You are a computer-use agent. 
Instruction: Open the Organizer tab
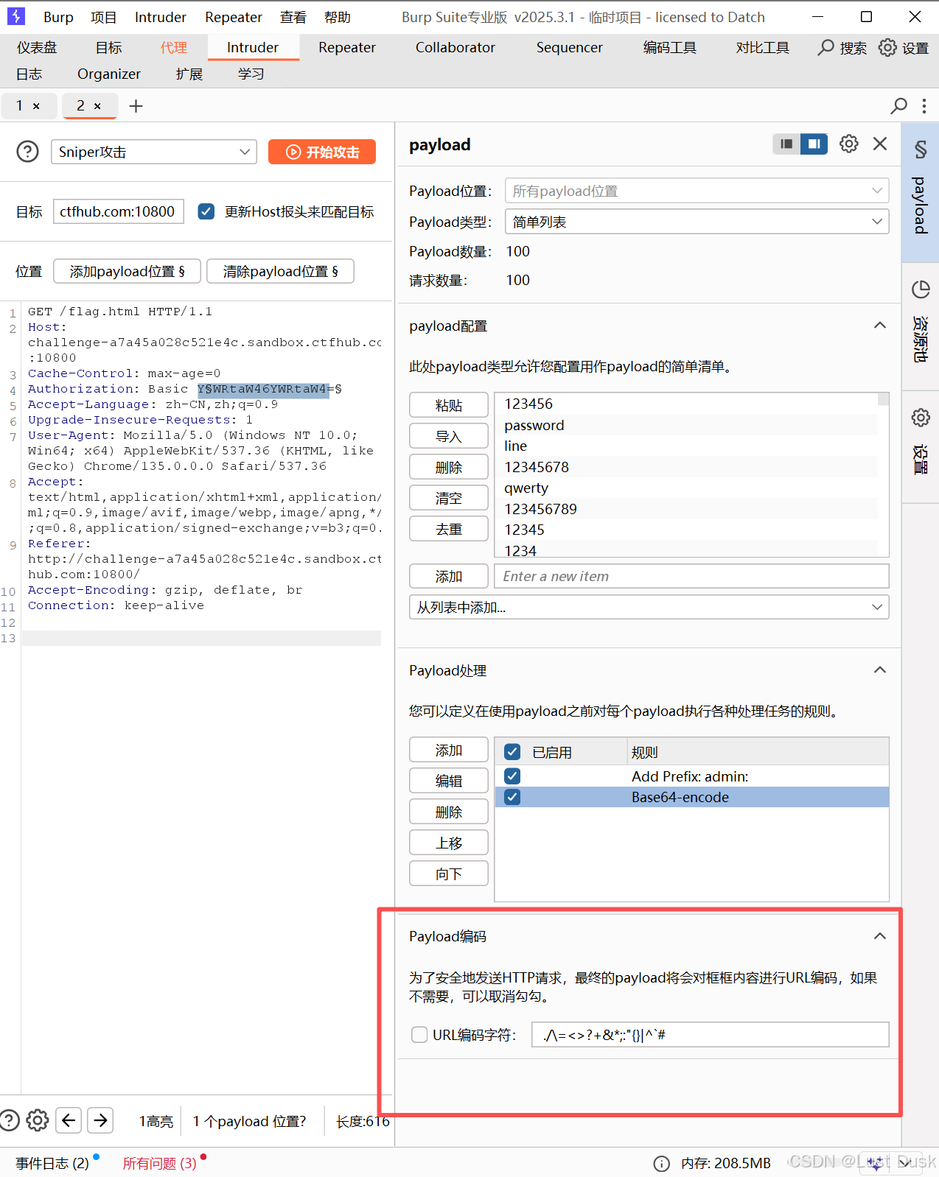(108, 74)
